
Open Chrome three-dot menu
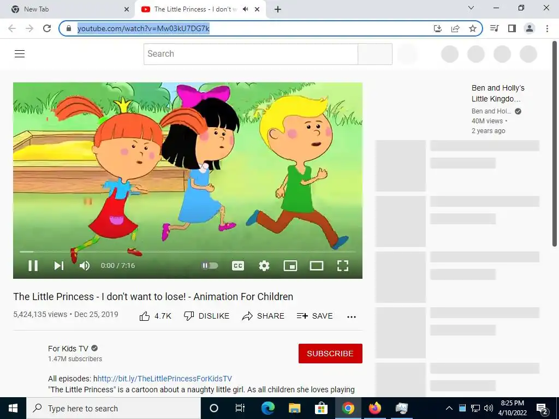coord(547,28)
